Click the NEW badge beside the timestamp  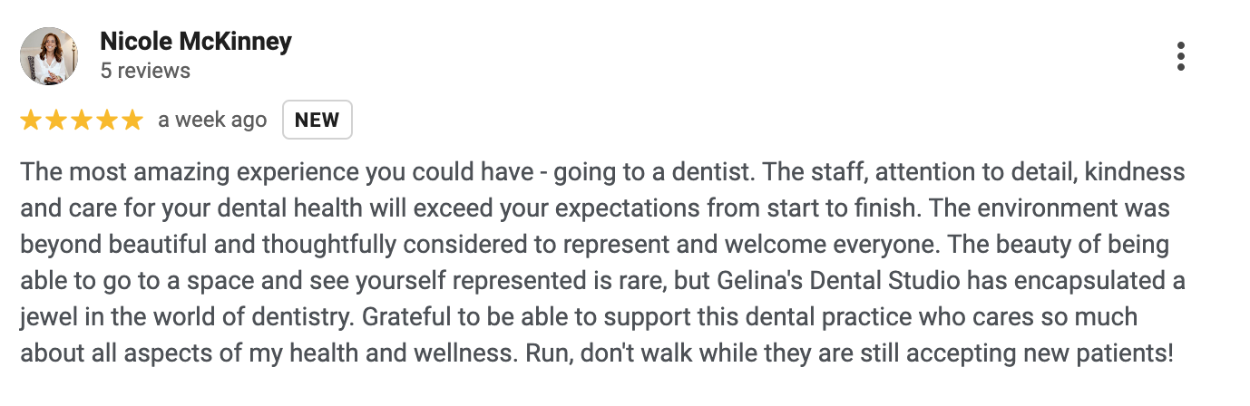(317, 120)
